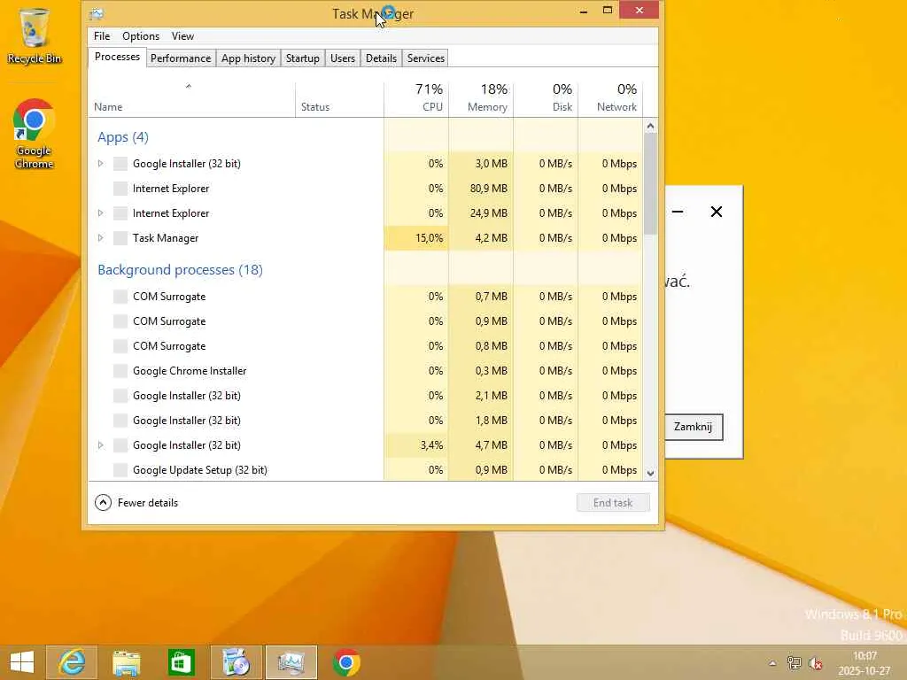This screenshot has width=907, height=680.
Task: Select COM Surrogate row using 0,7 MB
Action: 365,296
